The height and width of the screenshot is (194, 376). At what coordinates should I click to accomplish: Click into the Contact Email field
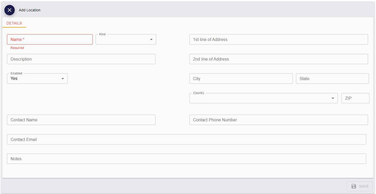click(186, 139)
